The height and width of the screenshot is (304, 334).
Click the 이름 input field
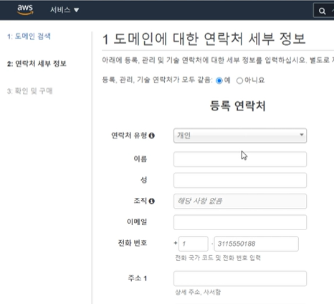240,159
